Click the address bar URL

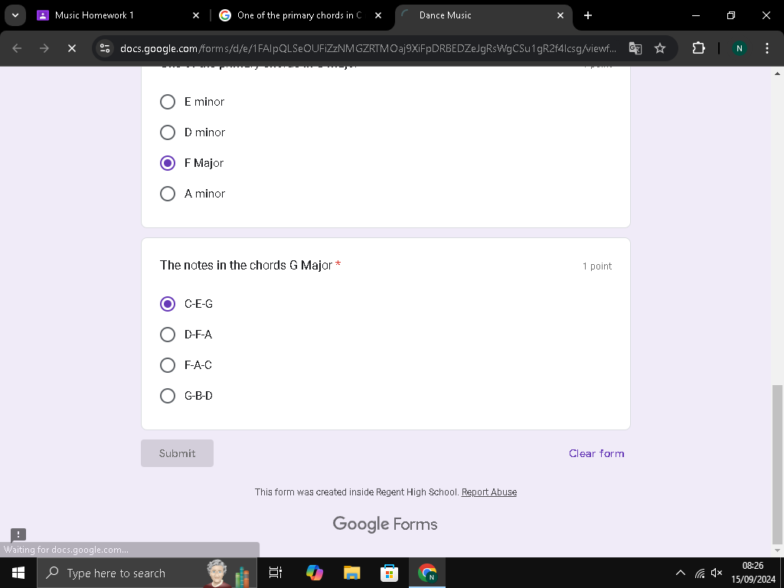point(368,48)
